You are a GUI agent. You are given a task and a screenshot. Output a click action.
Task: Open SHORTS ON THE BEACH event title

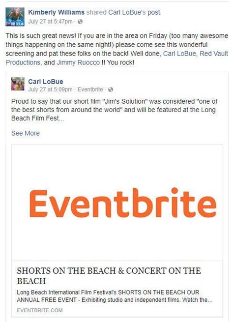point(109,276)
